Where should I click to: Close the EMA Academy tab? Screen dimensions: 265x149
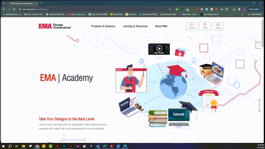click(36, 3)
